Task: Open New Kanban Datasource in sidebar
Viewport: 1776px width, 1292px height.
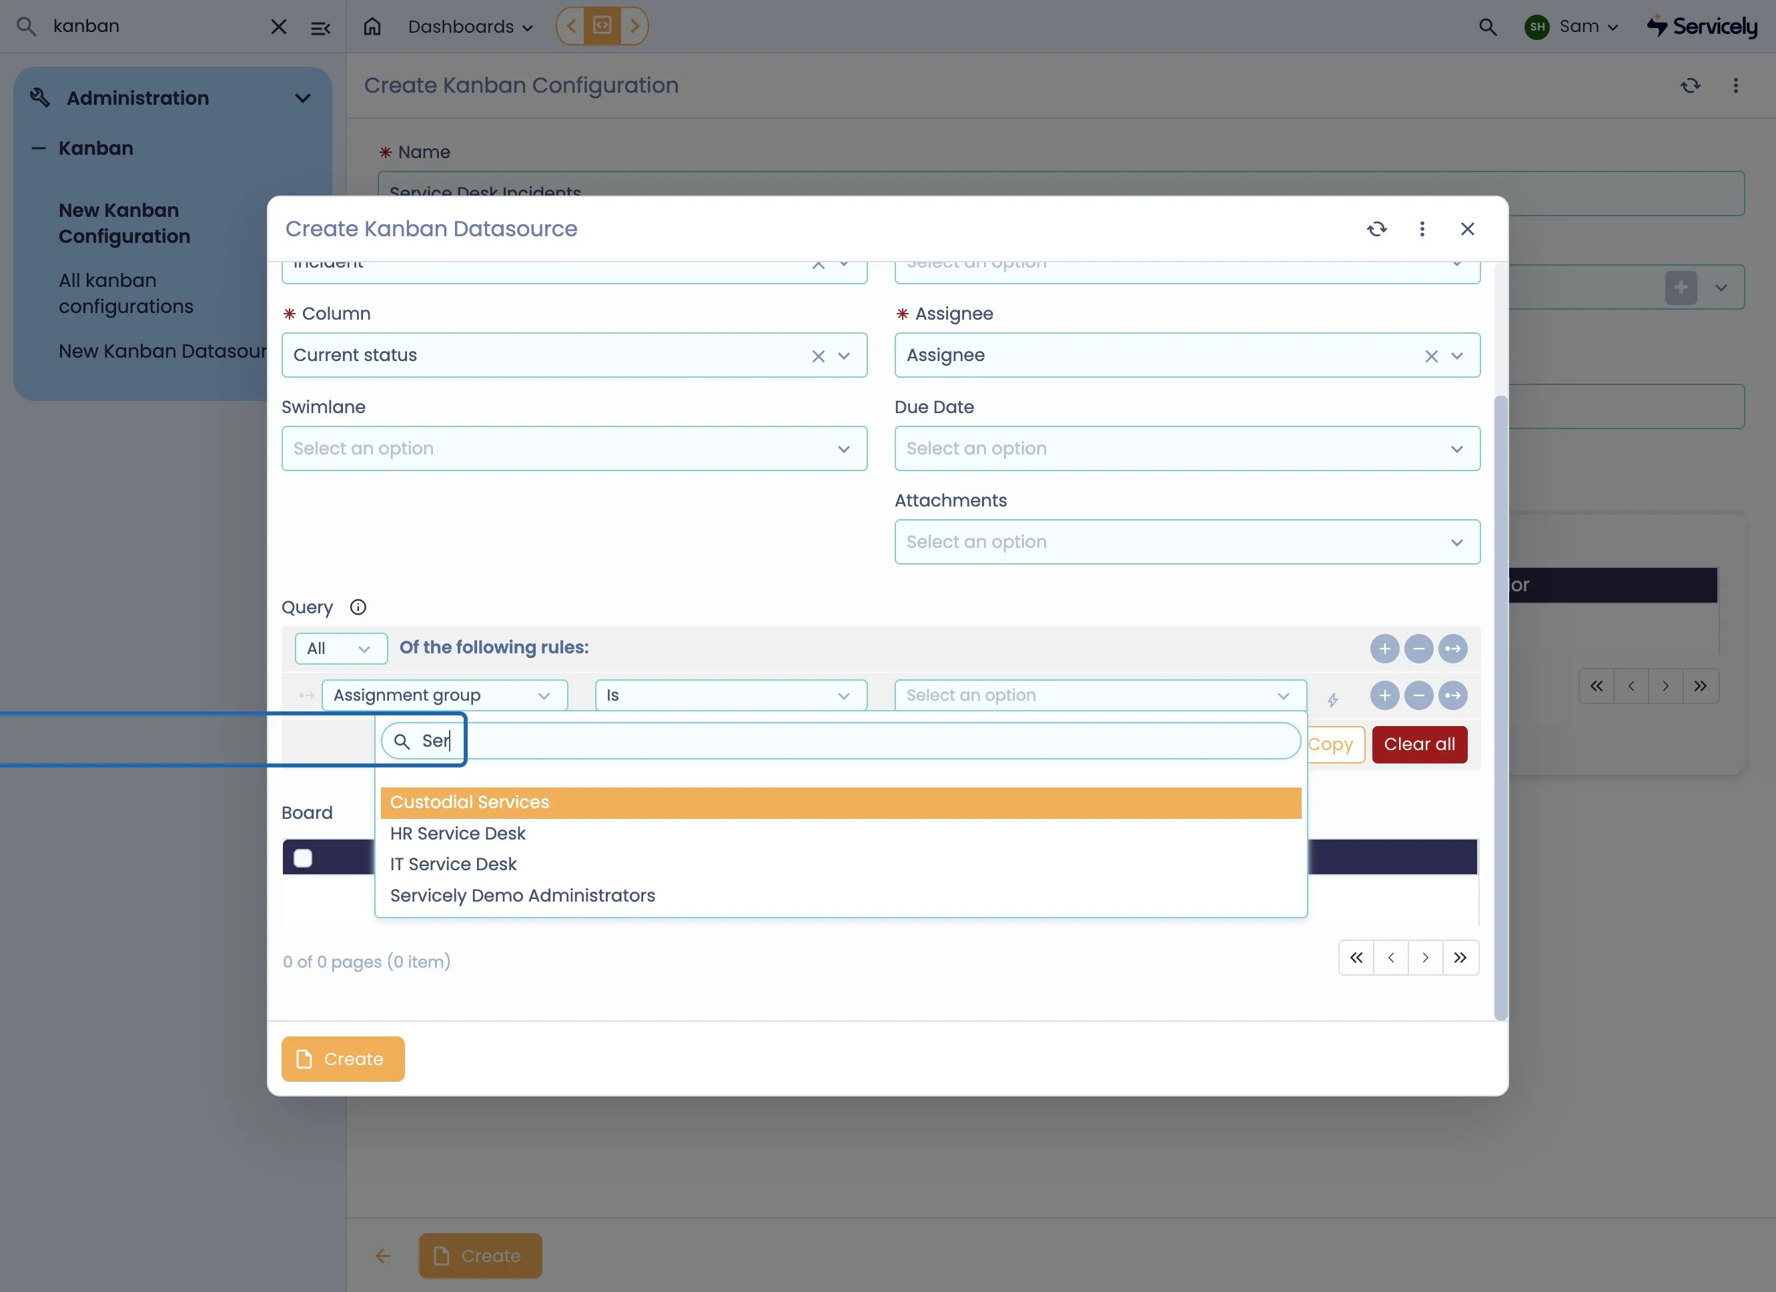Action: (x=163, y=351)
